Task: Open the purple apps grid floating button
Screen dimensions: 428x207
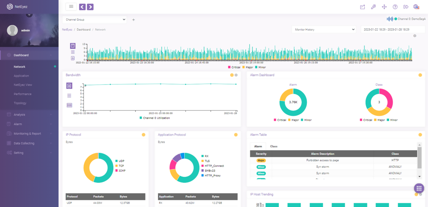Action: coord(419,188)
